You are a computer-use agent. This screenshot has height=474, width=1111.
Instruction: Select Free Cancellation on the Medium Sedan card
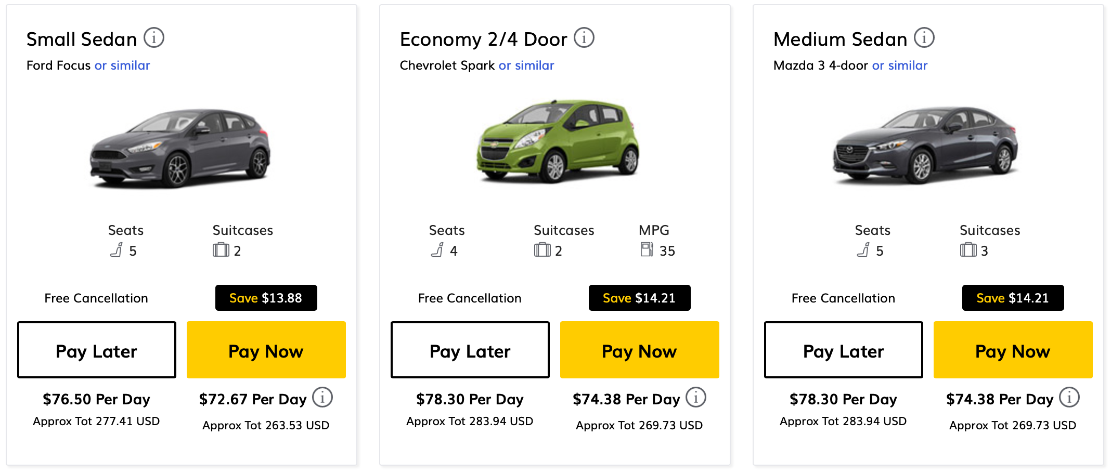coord(843,298)
